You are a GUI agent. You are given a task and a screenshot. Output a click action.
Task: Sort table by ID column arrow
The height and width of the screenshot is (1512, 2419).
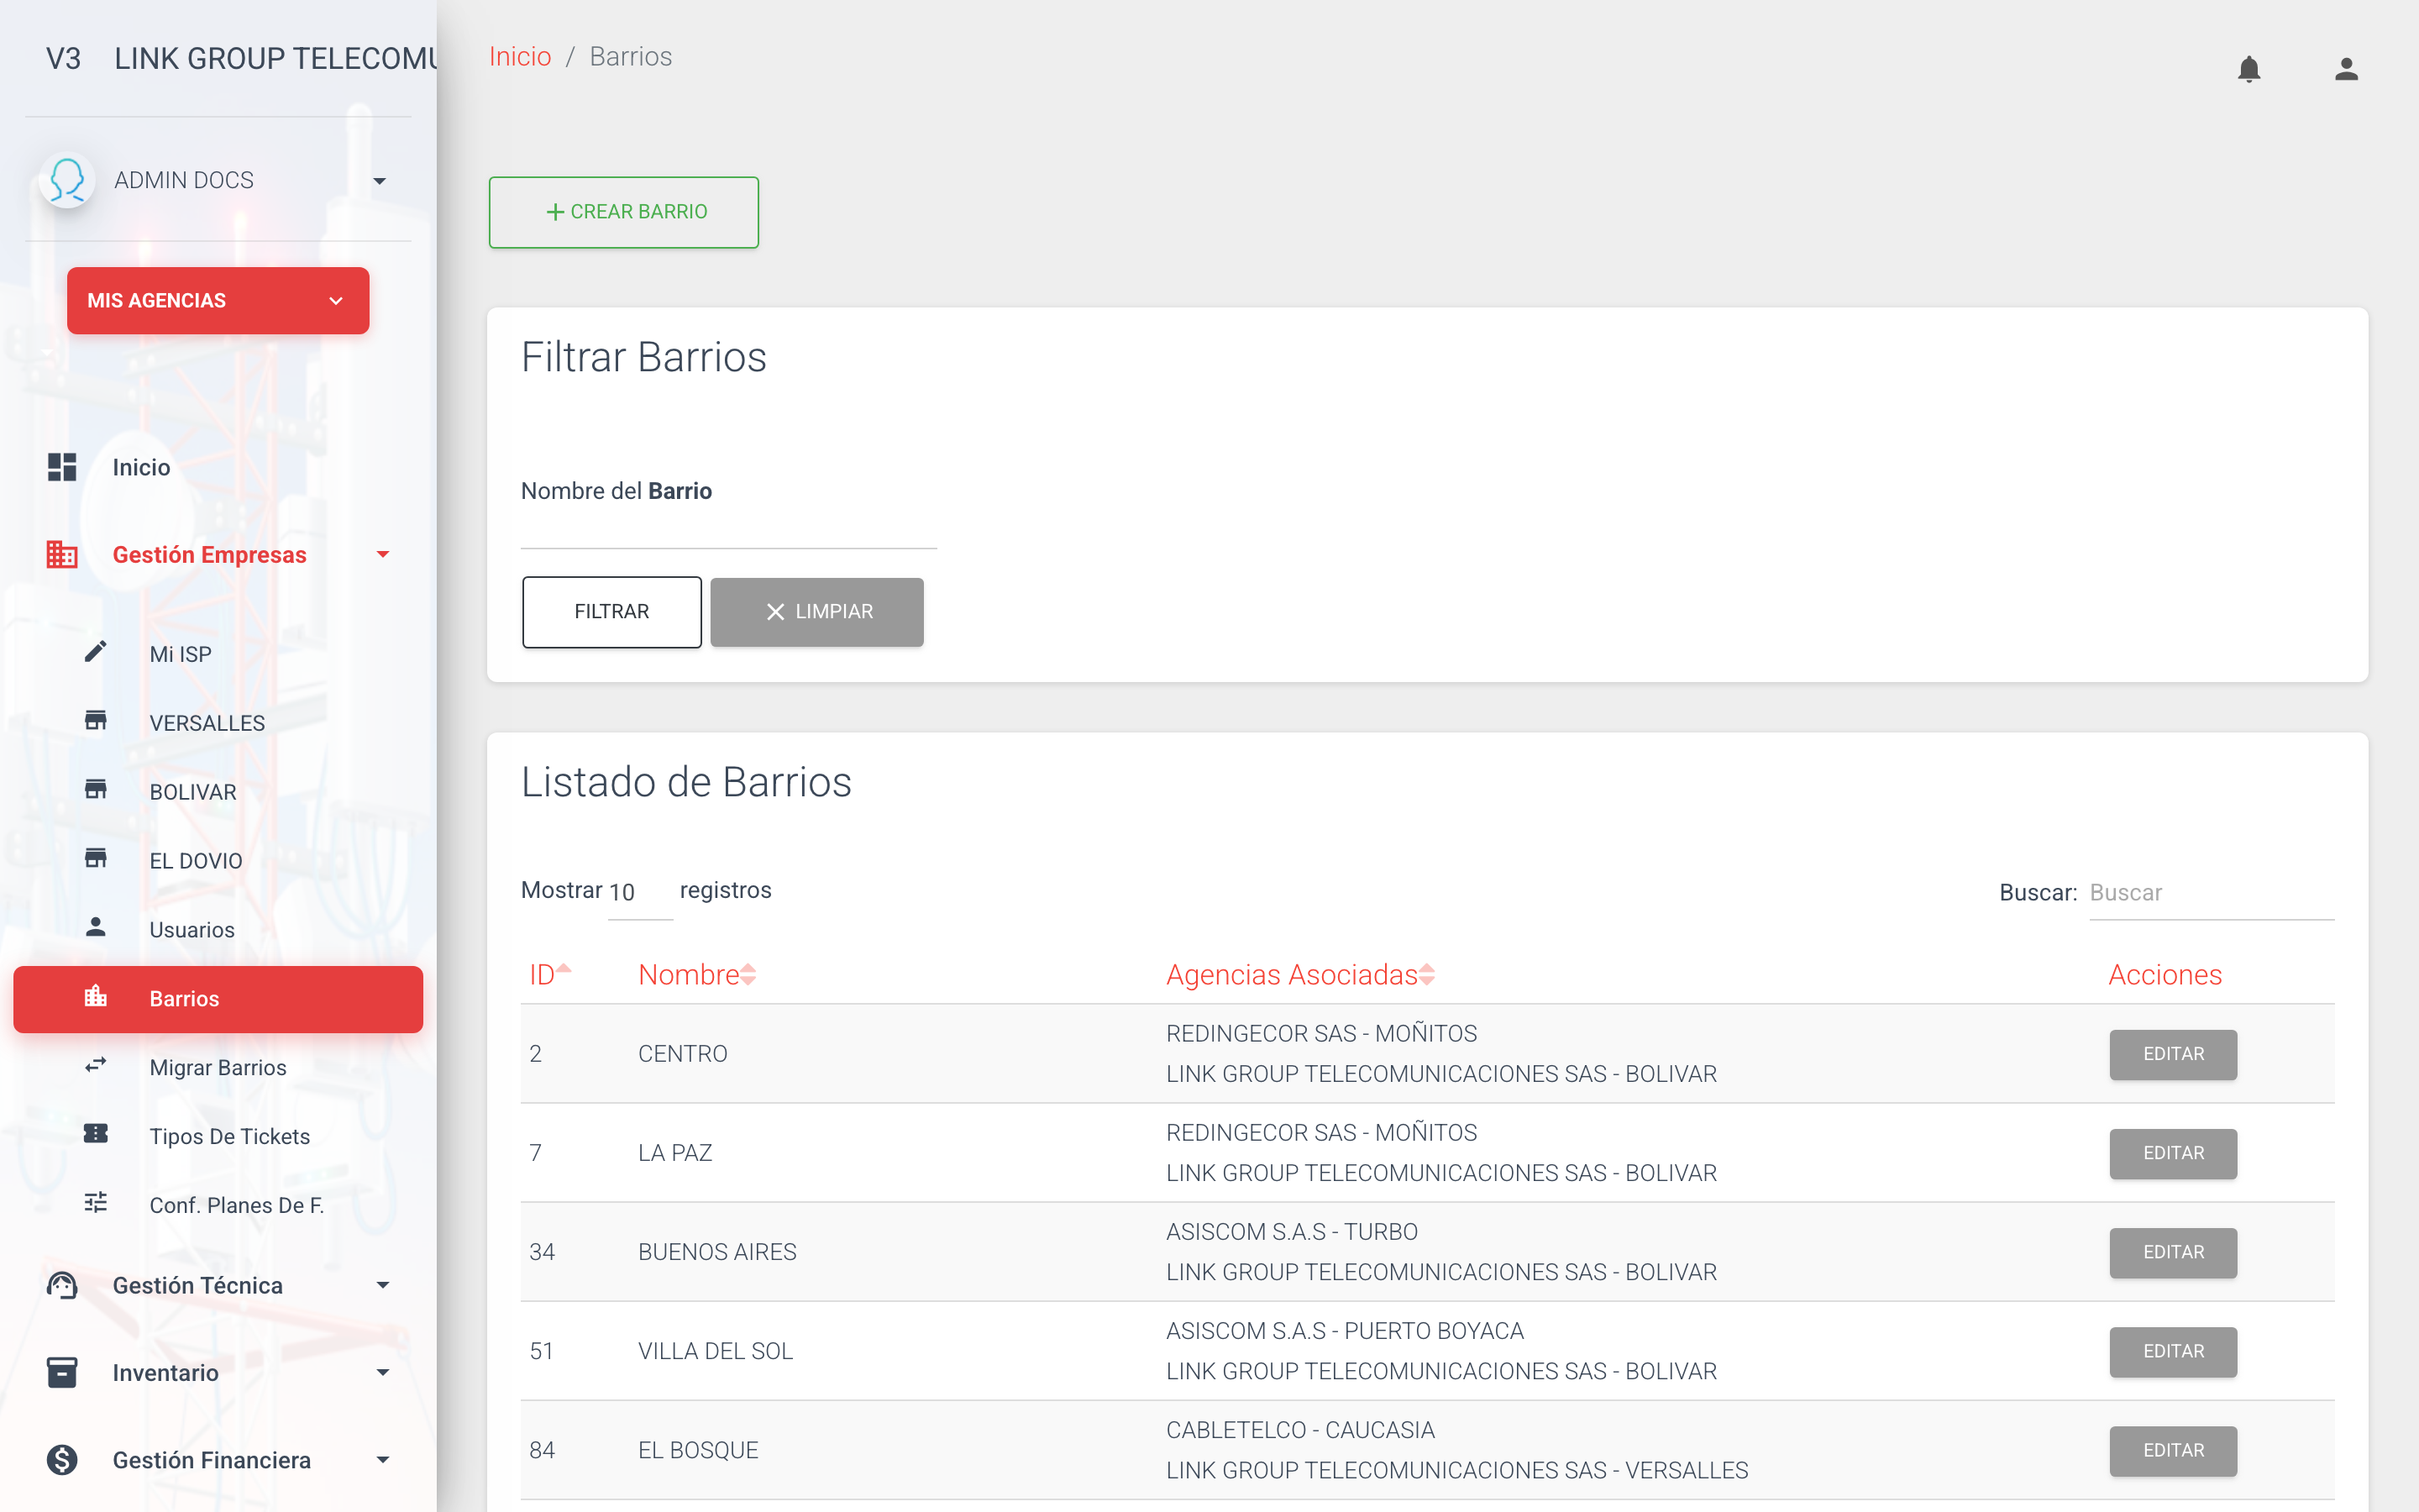coord(564,970)
